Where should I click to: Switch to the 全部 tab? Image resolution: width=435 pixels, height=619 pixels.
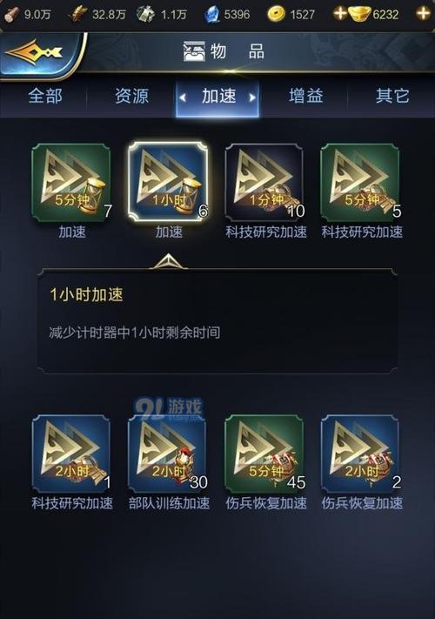(x=45, y=96)
